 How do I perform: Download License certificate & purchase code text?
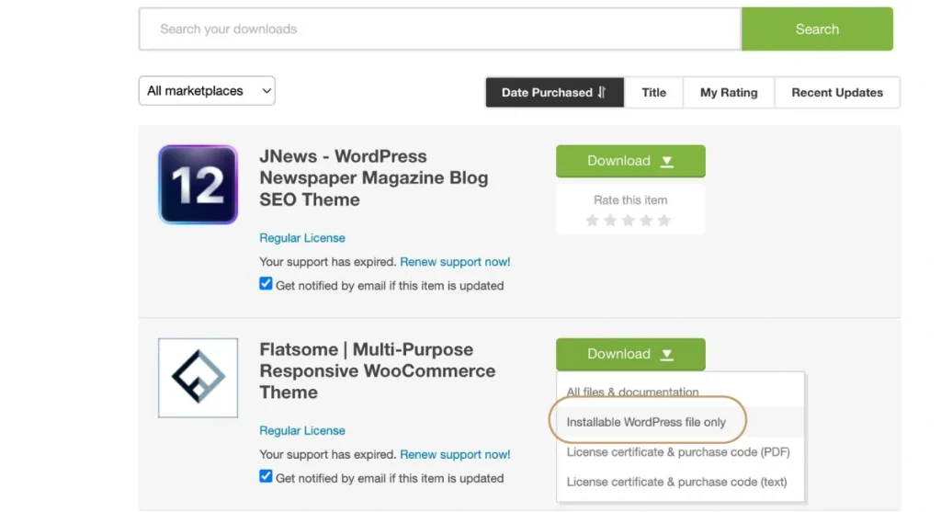(x=680, y=482)
